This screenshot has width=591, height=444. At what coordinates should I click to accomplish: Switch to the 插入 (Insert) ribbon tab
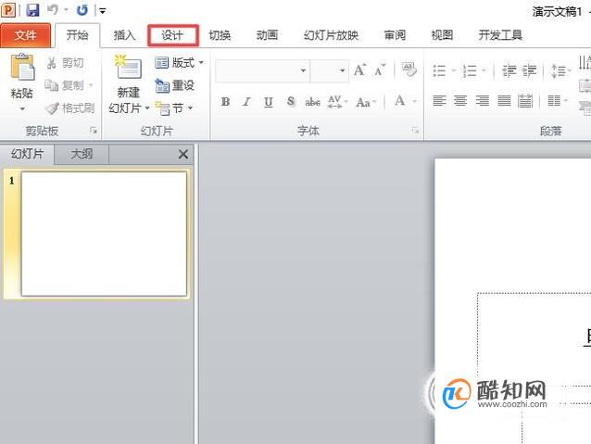(x=124, y=35)
